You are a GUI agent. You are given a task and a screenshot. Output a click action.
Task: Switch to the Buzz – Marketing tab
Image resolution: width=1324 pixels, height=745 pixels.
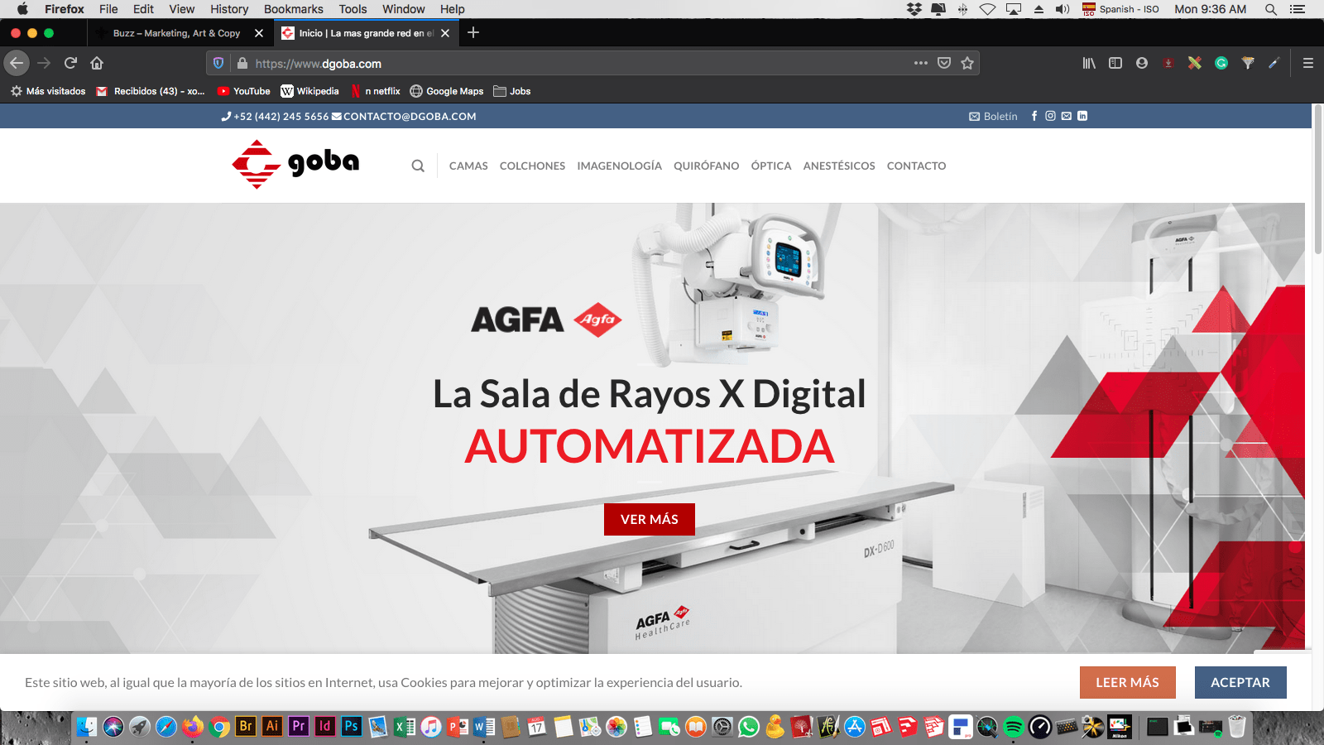pos(178,33)
